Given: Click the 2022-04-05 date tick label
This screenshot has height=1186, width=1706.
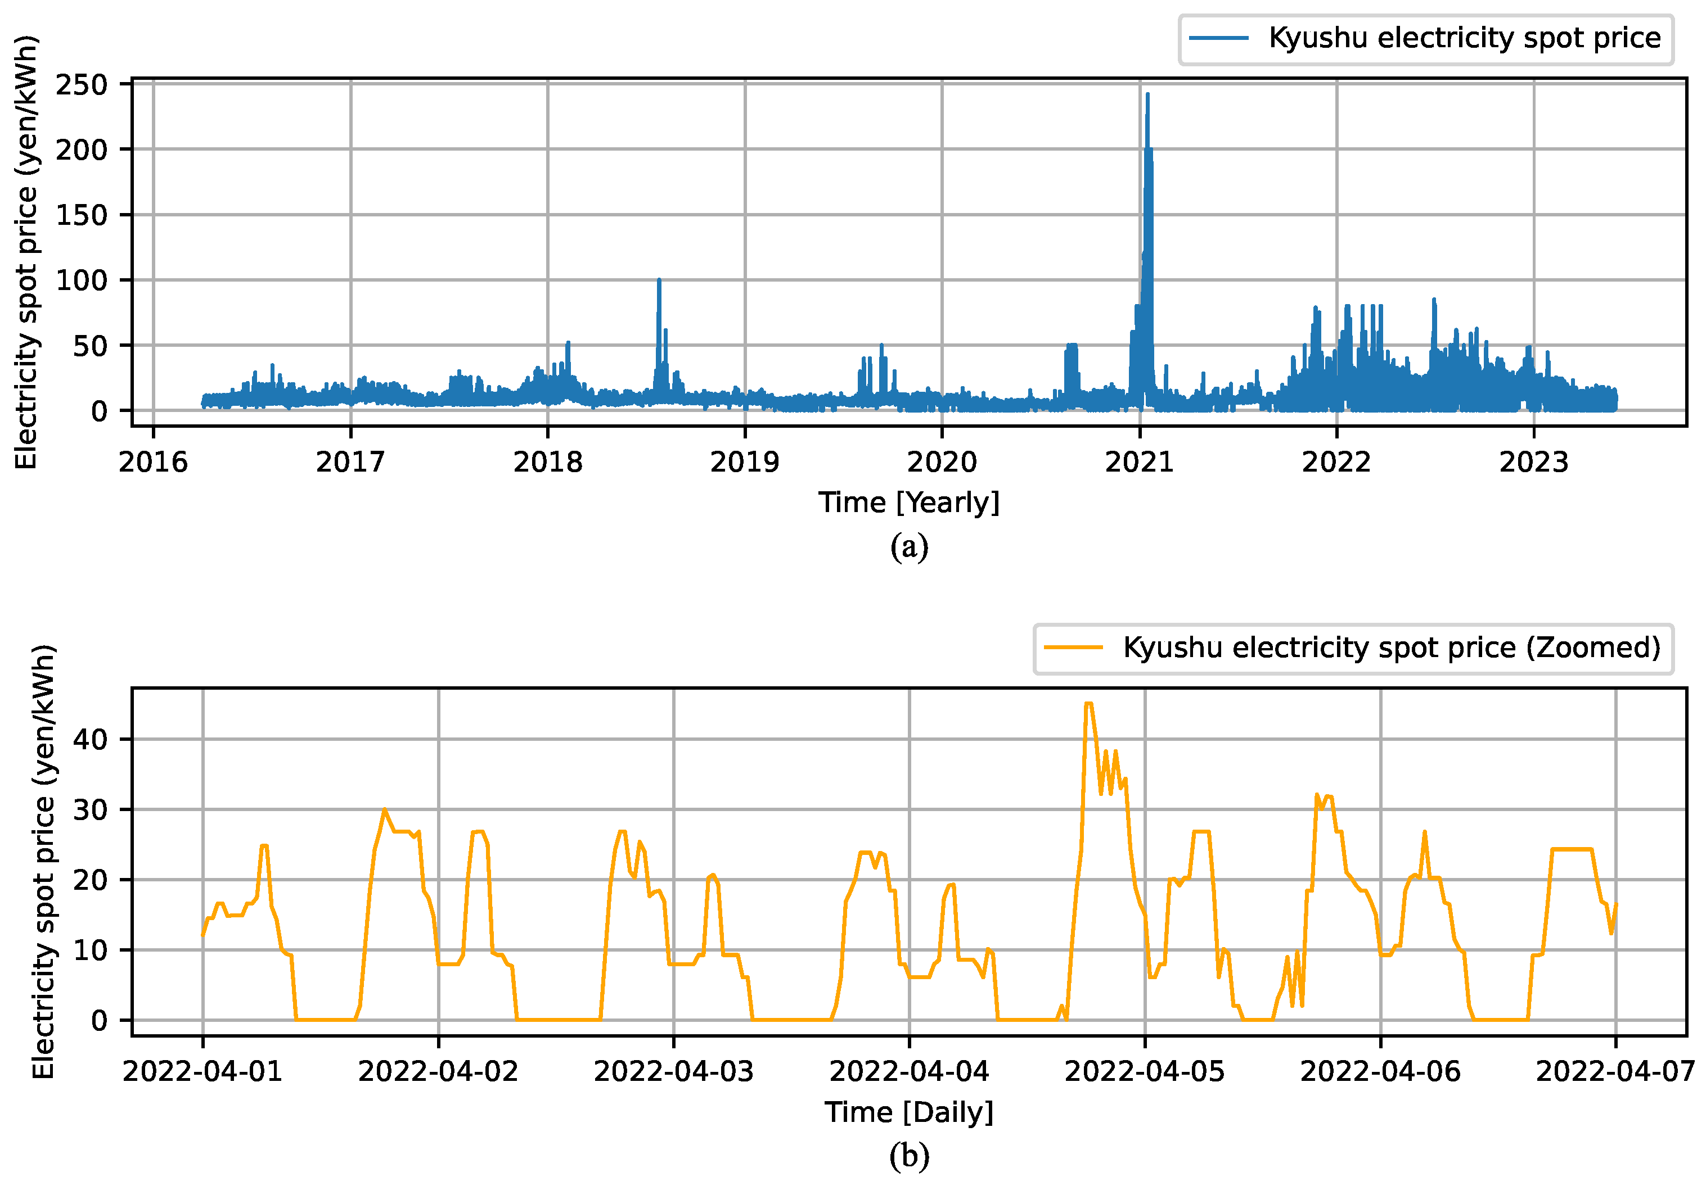Looking at the screenshot, I should click(1144, 1072).
